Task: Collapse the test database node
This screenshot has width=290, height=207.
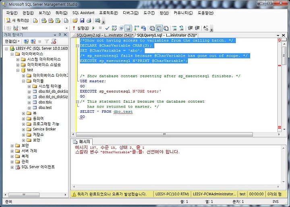Action: point(18,70)
